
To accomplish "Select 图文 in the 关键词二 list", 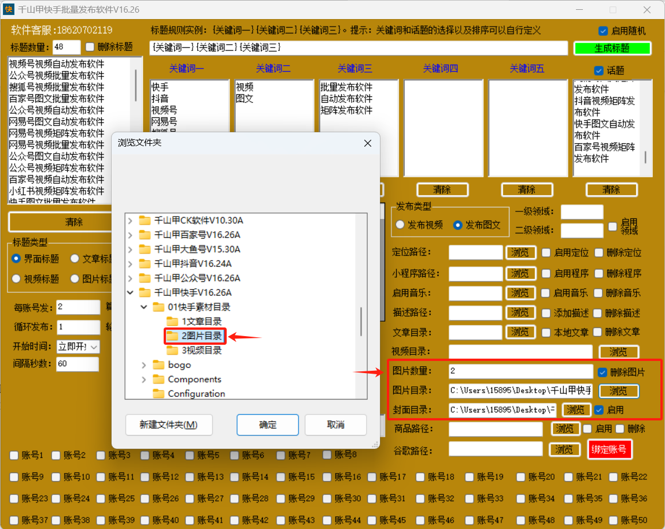I will tap(245, 98).
